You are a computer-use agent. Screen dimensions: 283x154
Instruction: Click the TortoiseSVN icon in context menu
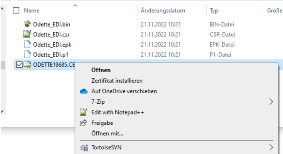(84, 148)
